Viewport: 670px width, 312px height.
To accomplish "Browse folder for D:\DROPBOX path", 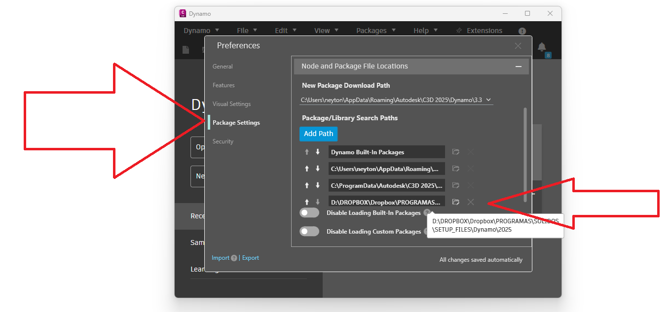I will (456, 202).
